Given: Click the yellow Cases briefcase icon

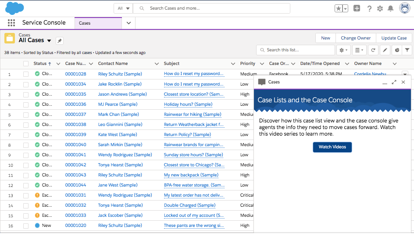Looking at the screenshot, I should coord(10,38).
